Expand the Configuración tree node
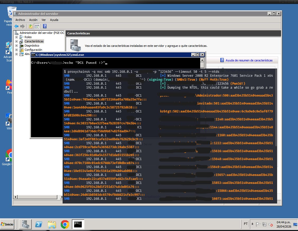Screen dimensions: 298x231 coord(17,50)
